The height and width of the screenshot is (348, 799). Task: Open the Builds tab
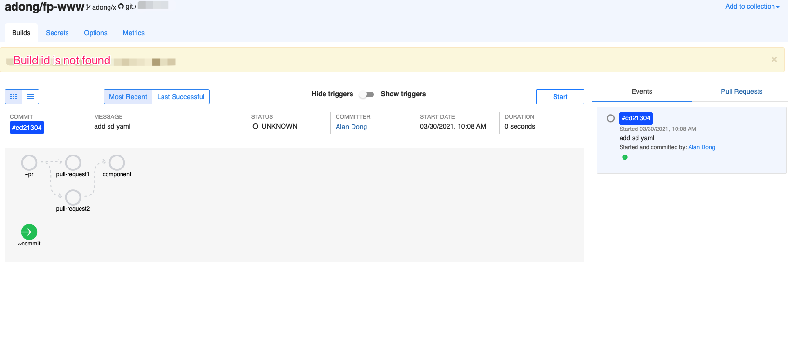[x=21, y=33]
